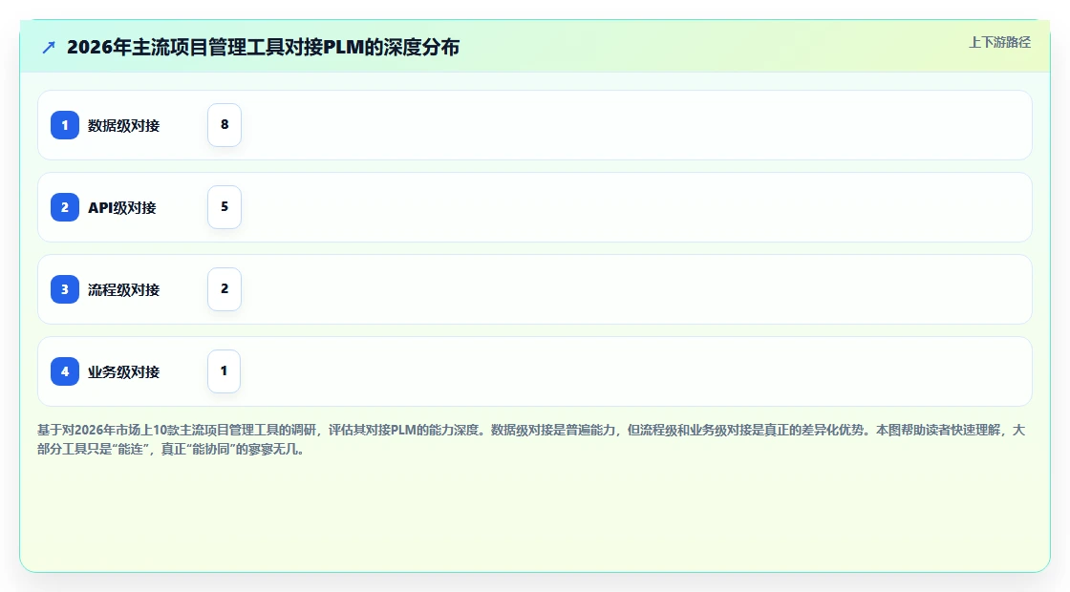Click the API级对接 label
Image resolution: width=1070 pixels, height=592 pixels.
122,207
